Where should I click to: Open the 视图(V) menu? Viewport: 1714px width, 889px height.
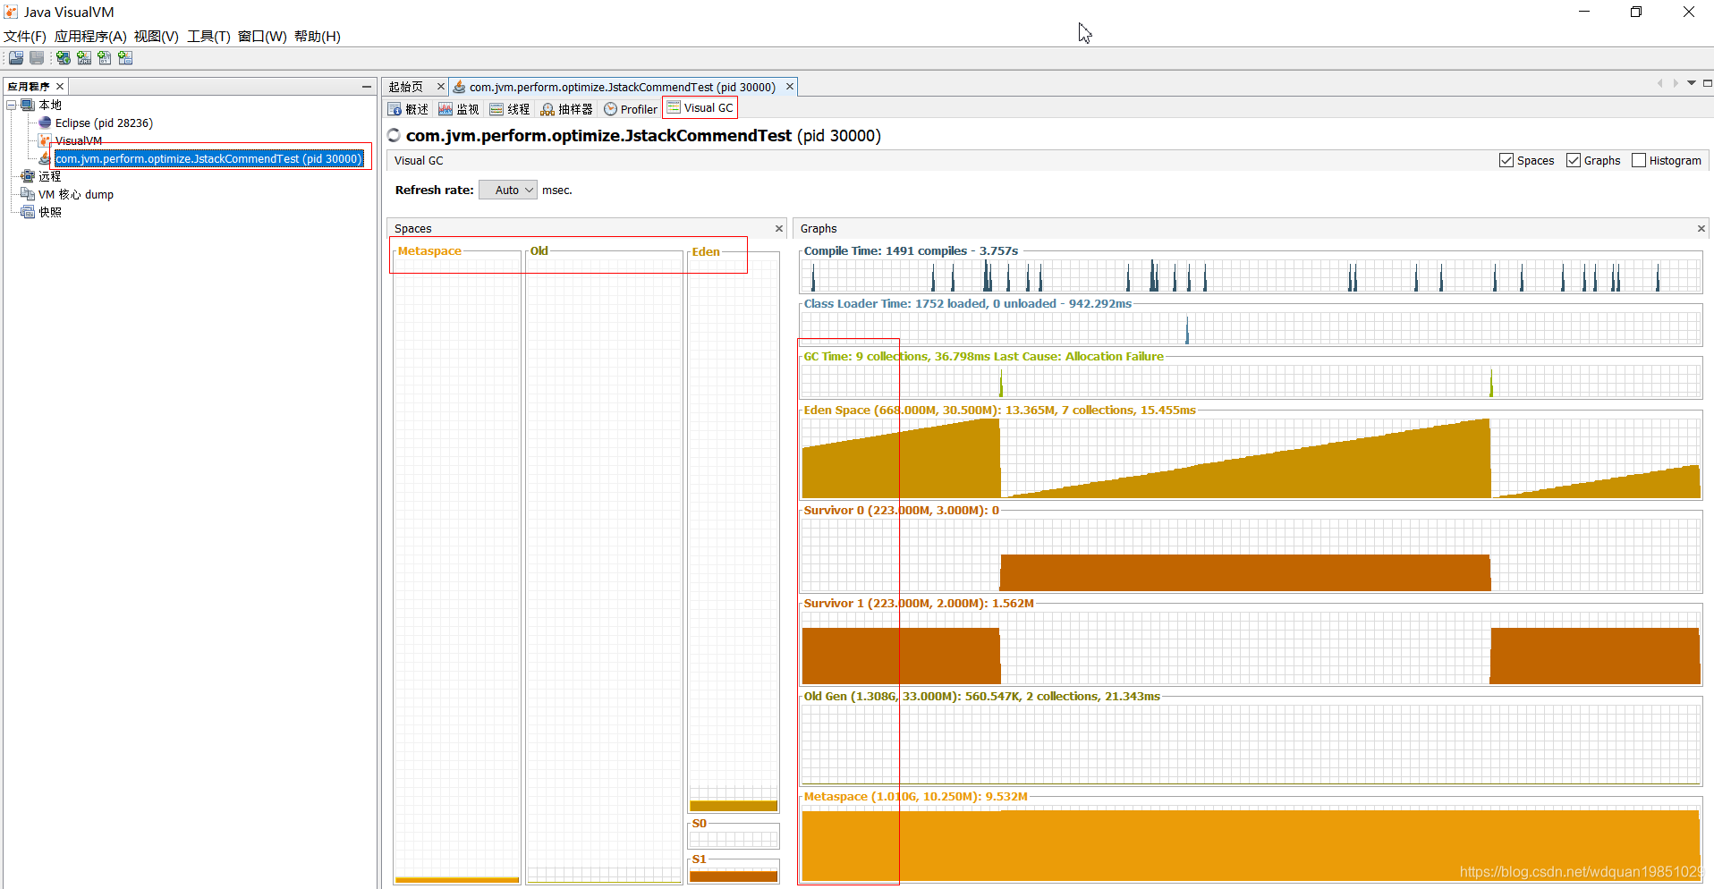point(157,37)
